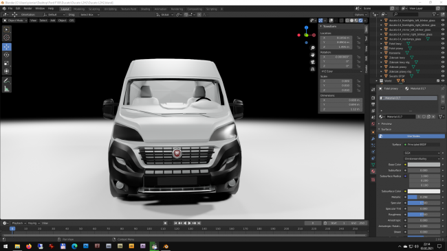Image resolution: width=447 pixels, height=251 pixels.
Task: Open the Physics properties tab icon
Action: point(373,152)
